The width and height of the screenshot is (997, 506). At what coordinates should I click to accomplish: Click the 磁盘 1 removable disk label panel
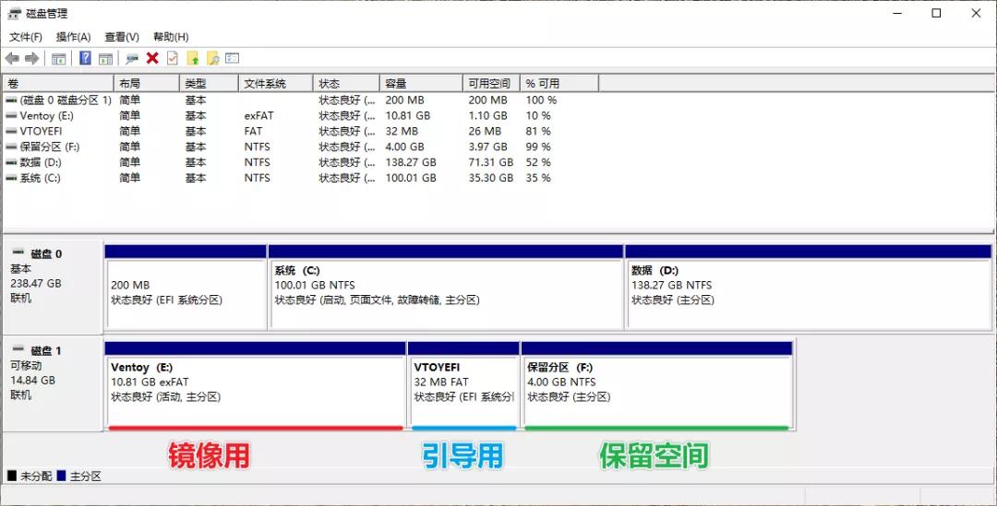(x=53, y=384)
